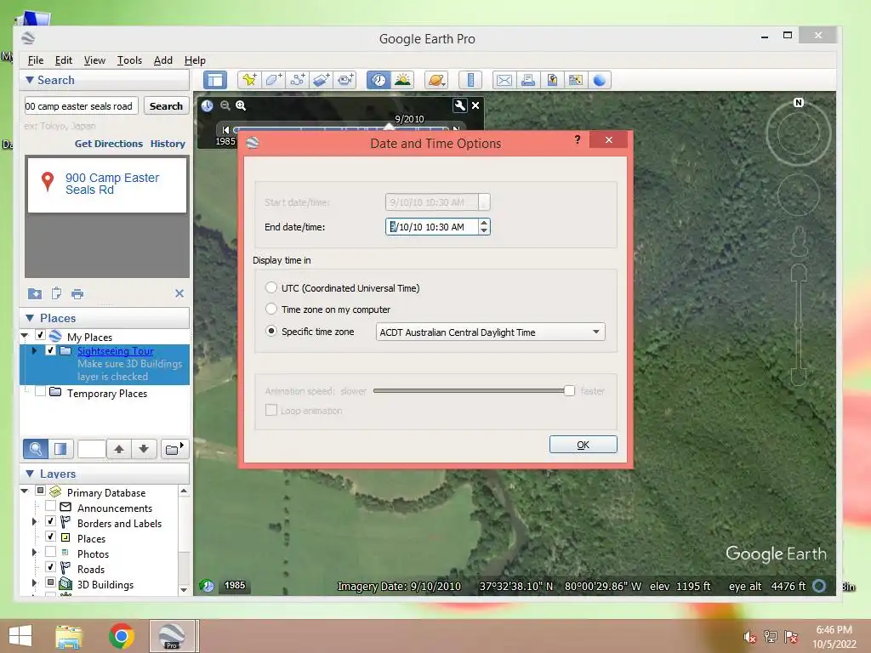
Task: Record a tour with the camera icon
Action: (345, 80)
